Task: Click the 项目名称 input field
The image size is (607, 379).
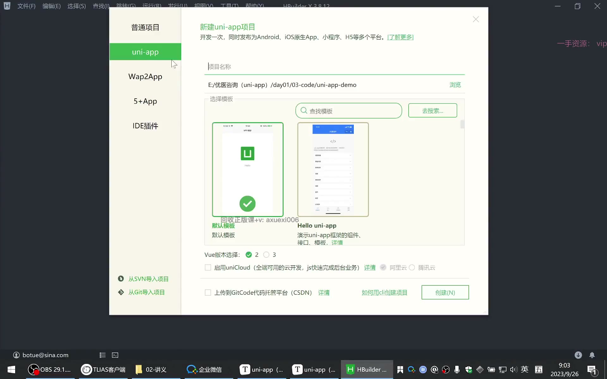Action: coord(334,67)
